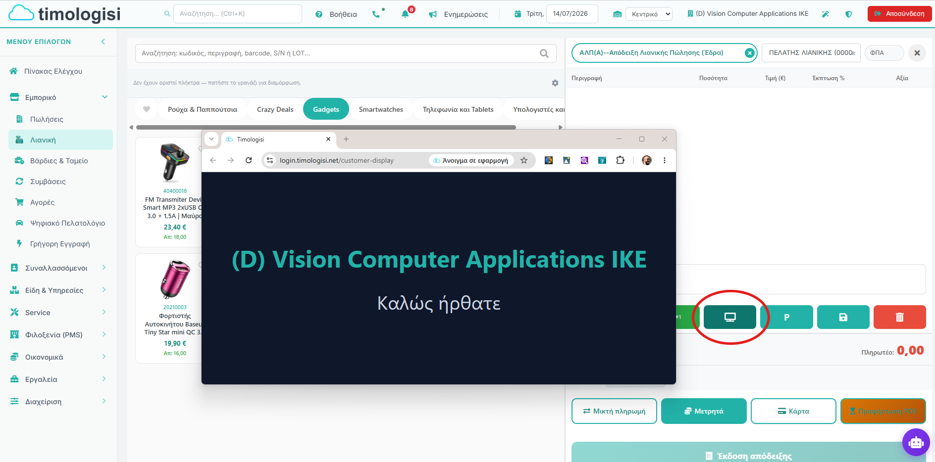Open the browser Extensions puzzle icon
Screen dimensions: 935x462
[620, 160]
